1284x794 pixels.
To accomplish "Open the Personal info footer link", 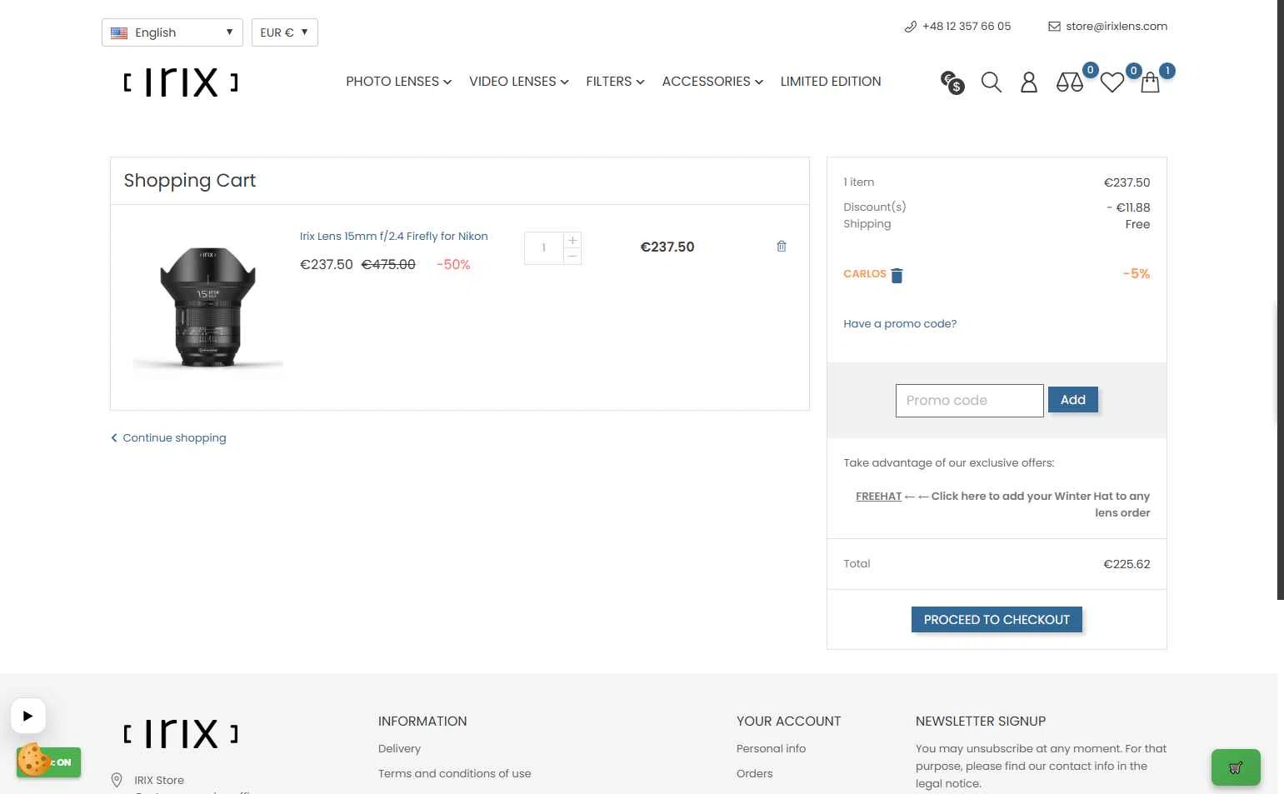I will coord(771,749).
